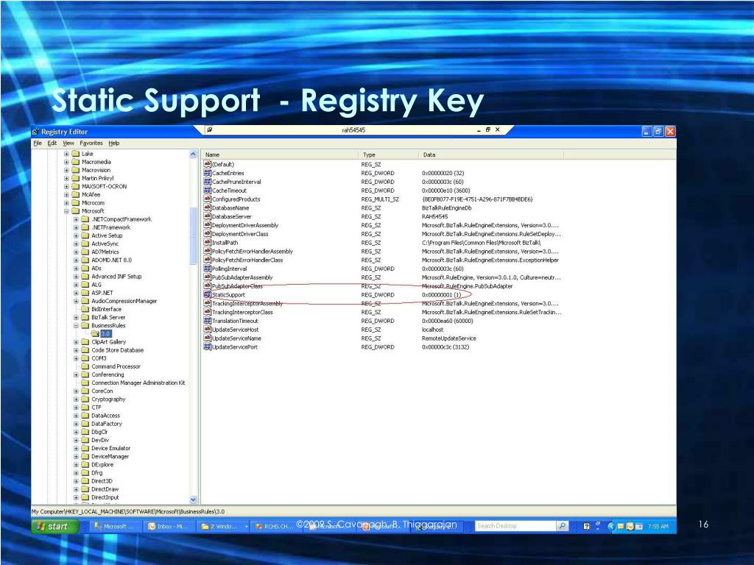This screenshot has height=565, width=754.
Task: Click the pin icon on rah54545 bar
Action: [210, 129]
